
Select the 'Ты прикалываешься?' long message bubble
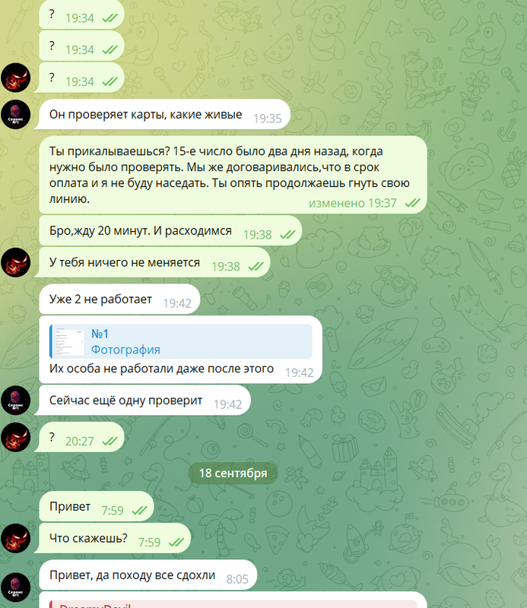tap(233, 175)
